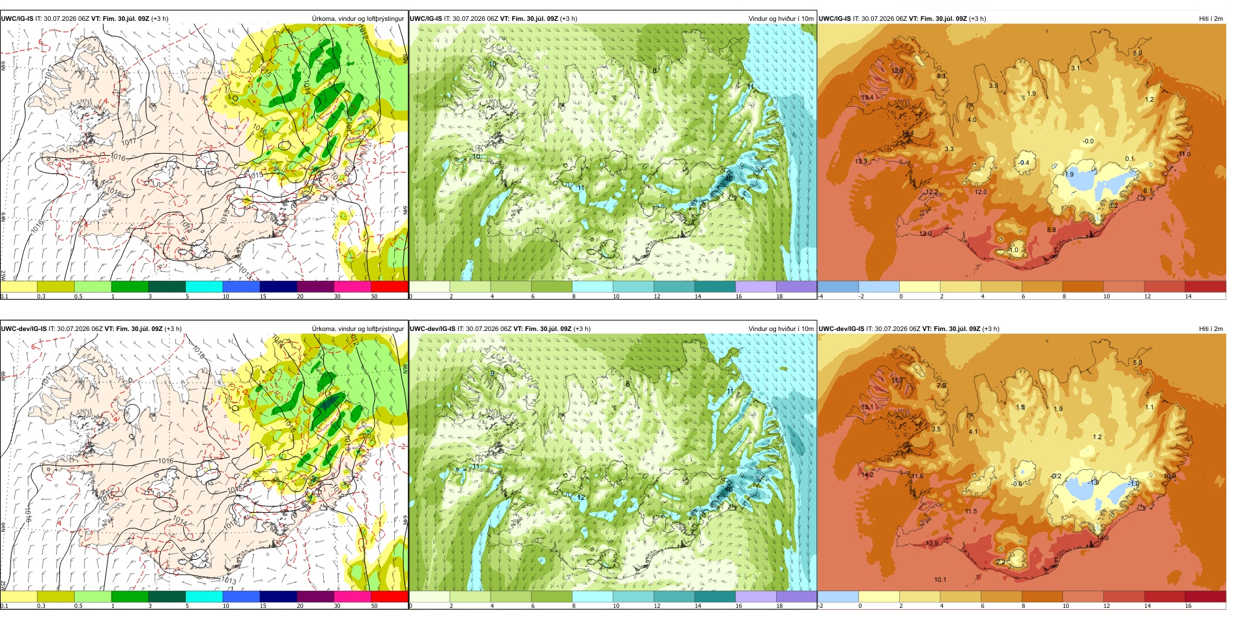Viewport: 1238px width, 619px height.
Task: Click the 10.1 label on bottom temperature map
Action: tap(940, 579)
